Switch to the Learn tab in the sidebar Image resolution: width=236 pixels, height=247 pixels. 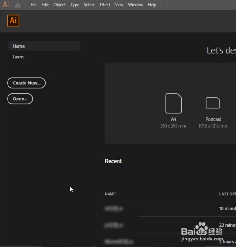18,57
